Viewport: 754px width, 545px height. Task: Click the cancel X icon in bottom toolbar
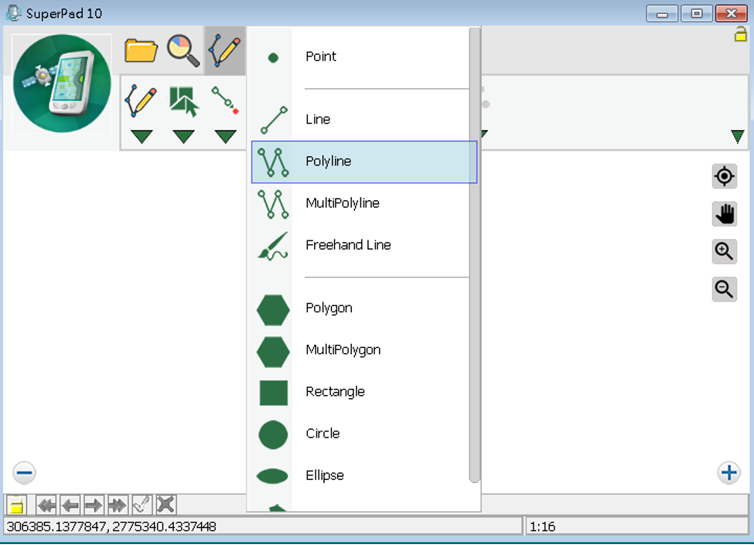pos(165,505)
